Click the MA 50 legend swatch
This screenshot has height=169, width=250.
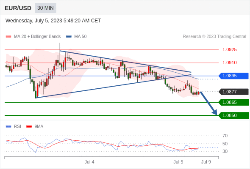pos(69,37)
